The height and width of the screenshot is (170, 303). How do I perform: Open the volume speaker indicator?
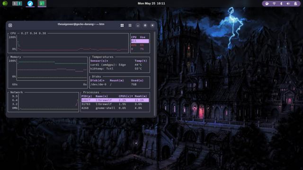288,3
